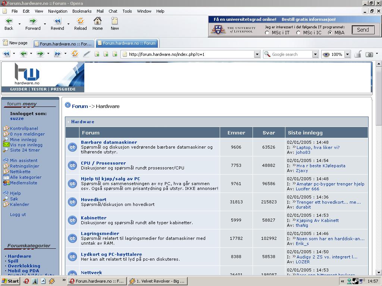
Task: Click the ipb icon for Bærbare datamaskiner
Action: (x=72, y=147)
